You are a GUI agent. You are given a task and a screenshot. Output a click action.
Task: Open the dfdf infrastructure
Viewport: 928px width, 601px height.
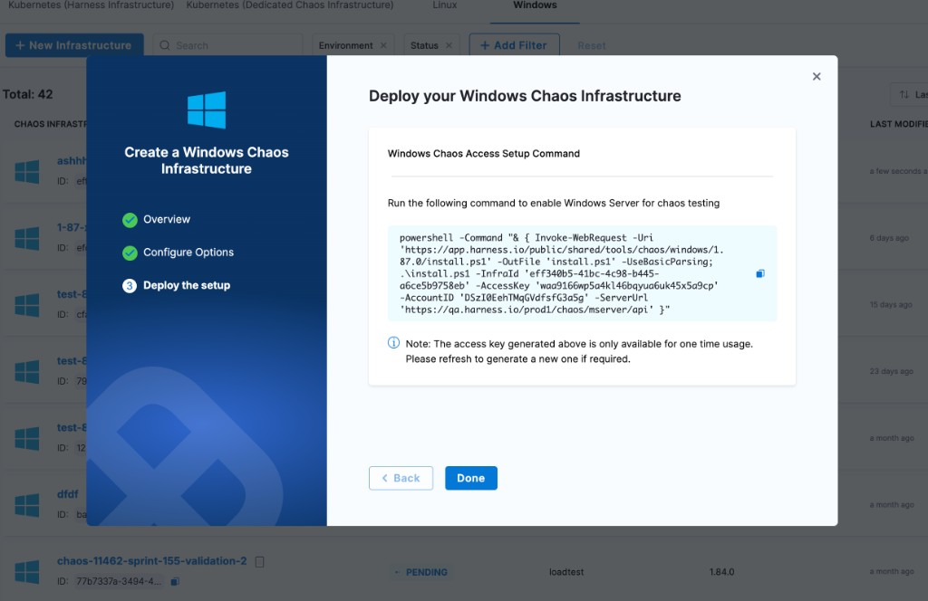point(67,494)
